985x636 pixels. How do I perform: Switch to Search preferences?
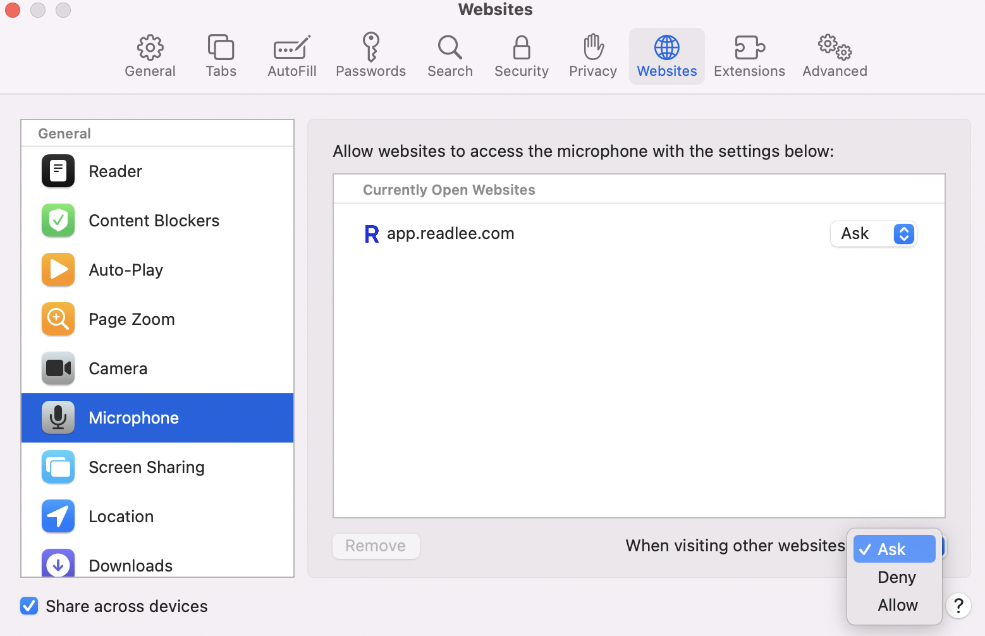(450, 56)
